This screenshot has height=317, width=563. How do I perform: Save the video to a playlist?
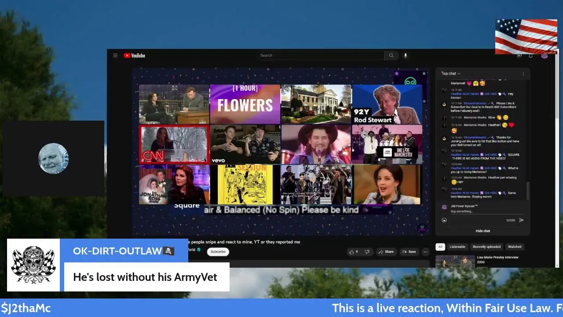pos(409,252)
